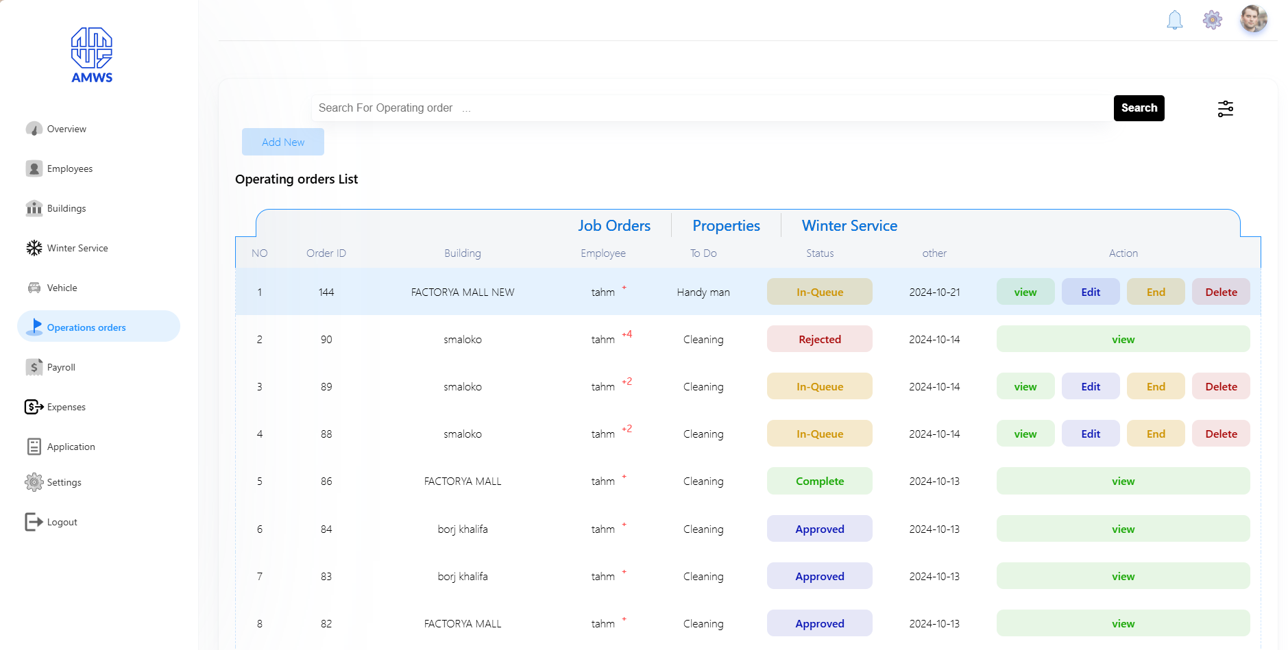
Task: Click the Add New button
Action: (x=283, y=142)
